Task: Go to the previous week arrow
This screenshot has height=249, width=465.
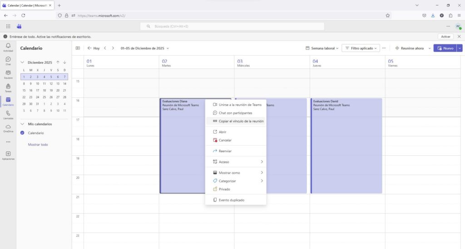Action: [x=105, y=48]
